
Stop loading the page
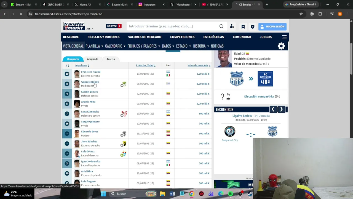click(21, 14)
